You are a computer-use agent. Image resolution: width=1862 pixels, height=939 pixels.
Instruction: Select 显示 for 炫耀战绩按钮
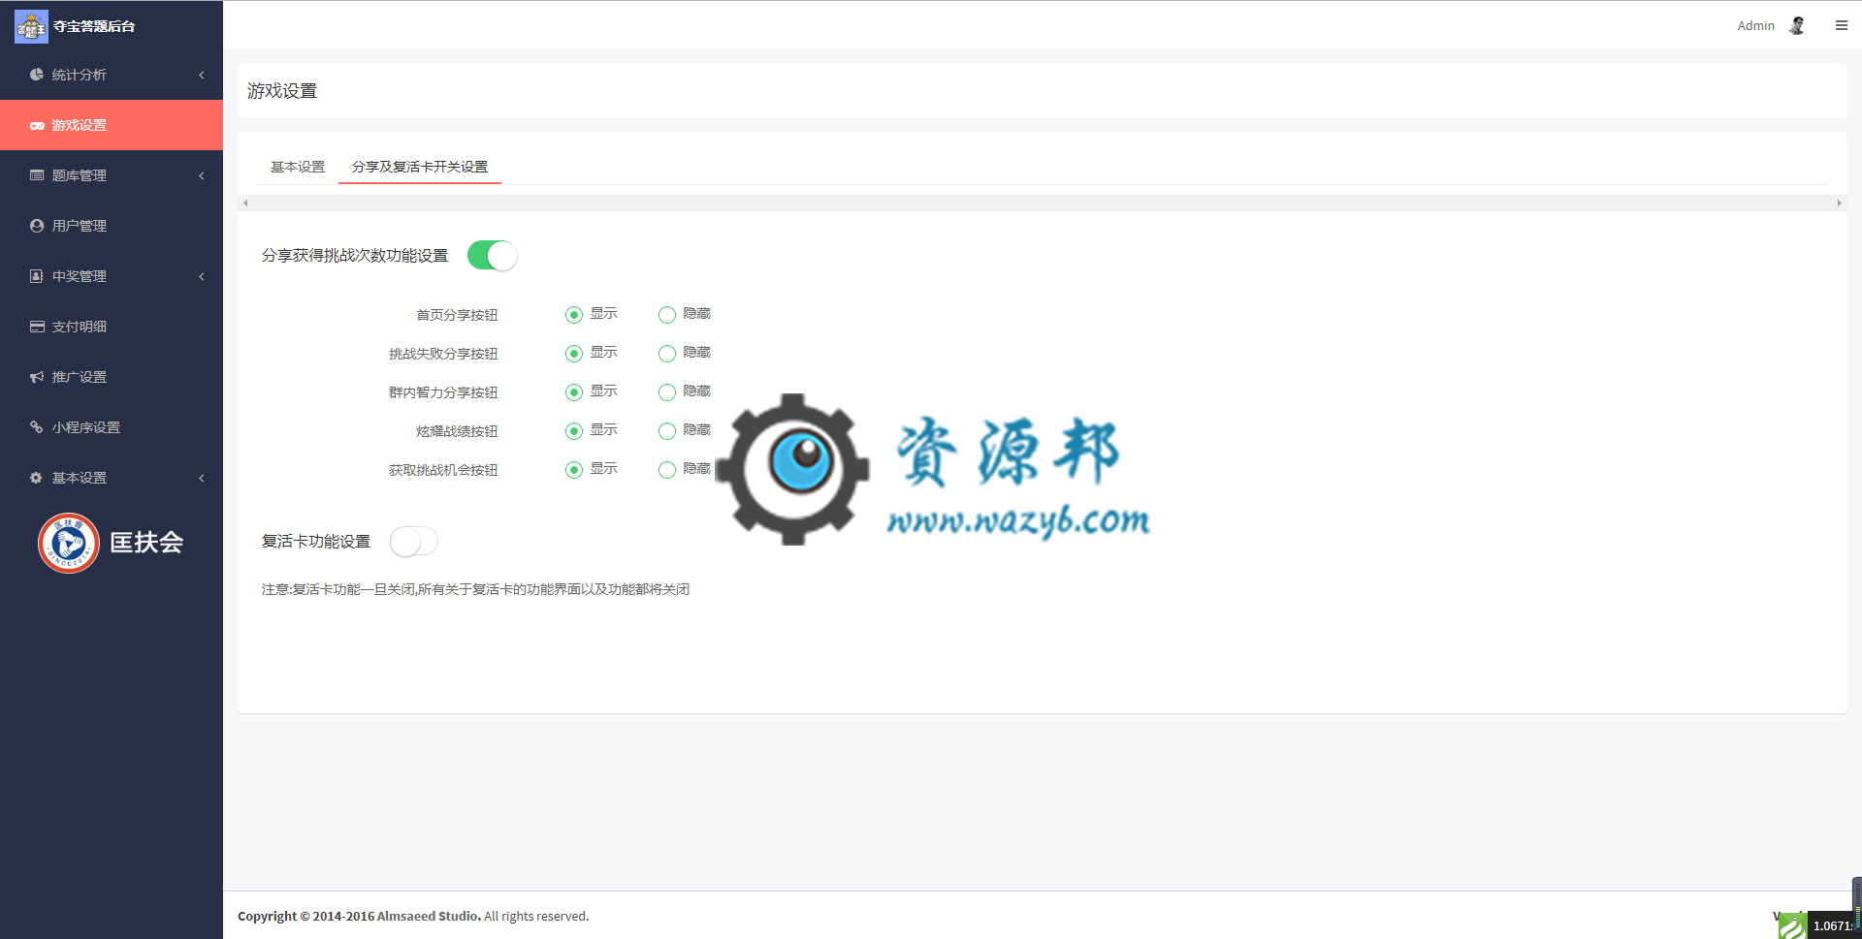point(574,431)
